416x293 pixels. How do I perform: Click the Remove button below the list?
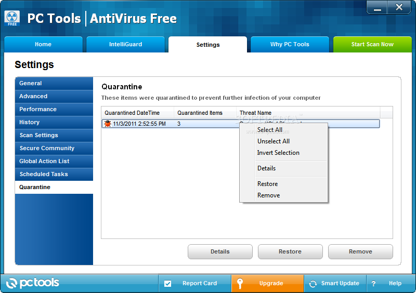click(x=360, y=251)
